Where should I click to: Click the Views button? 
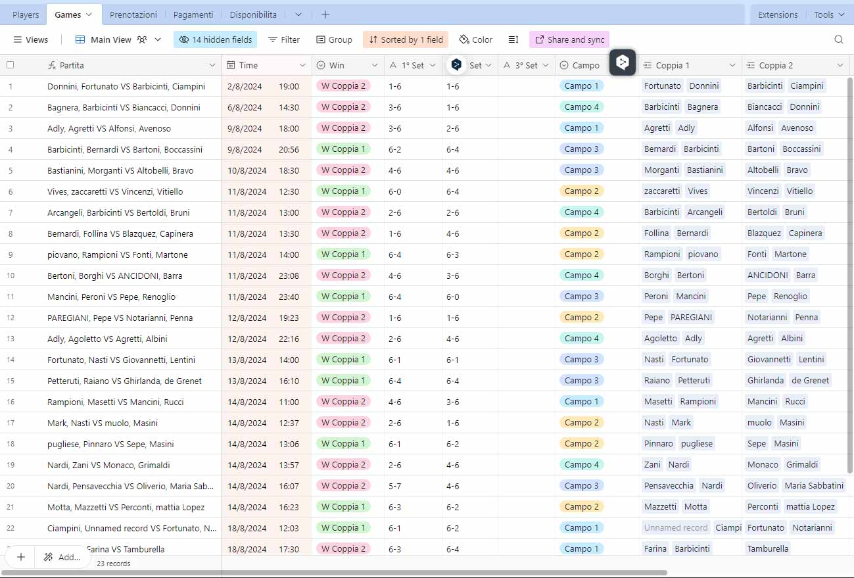pyautogui.click(x=31, y=39)
